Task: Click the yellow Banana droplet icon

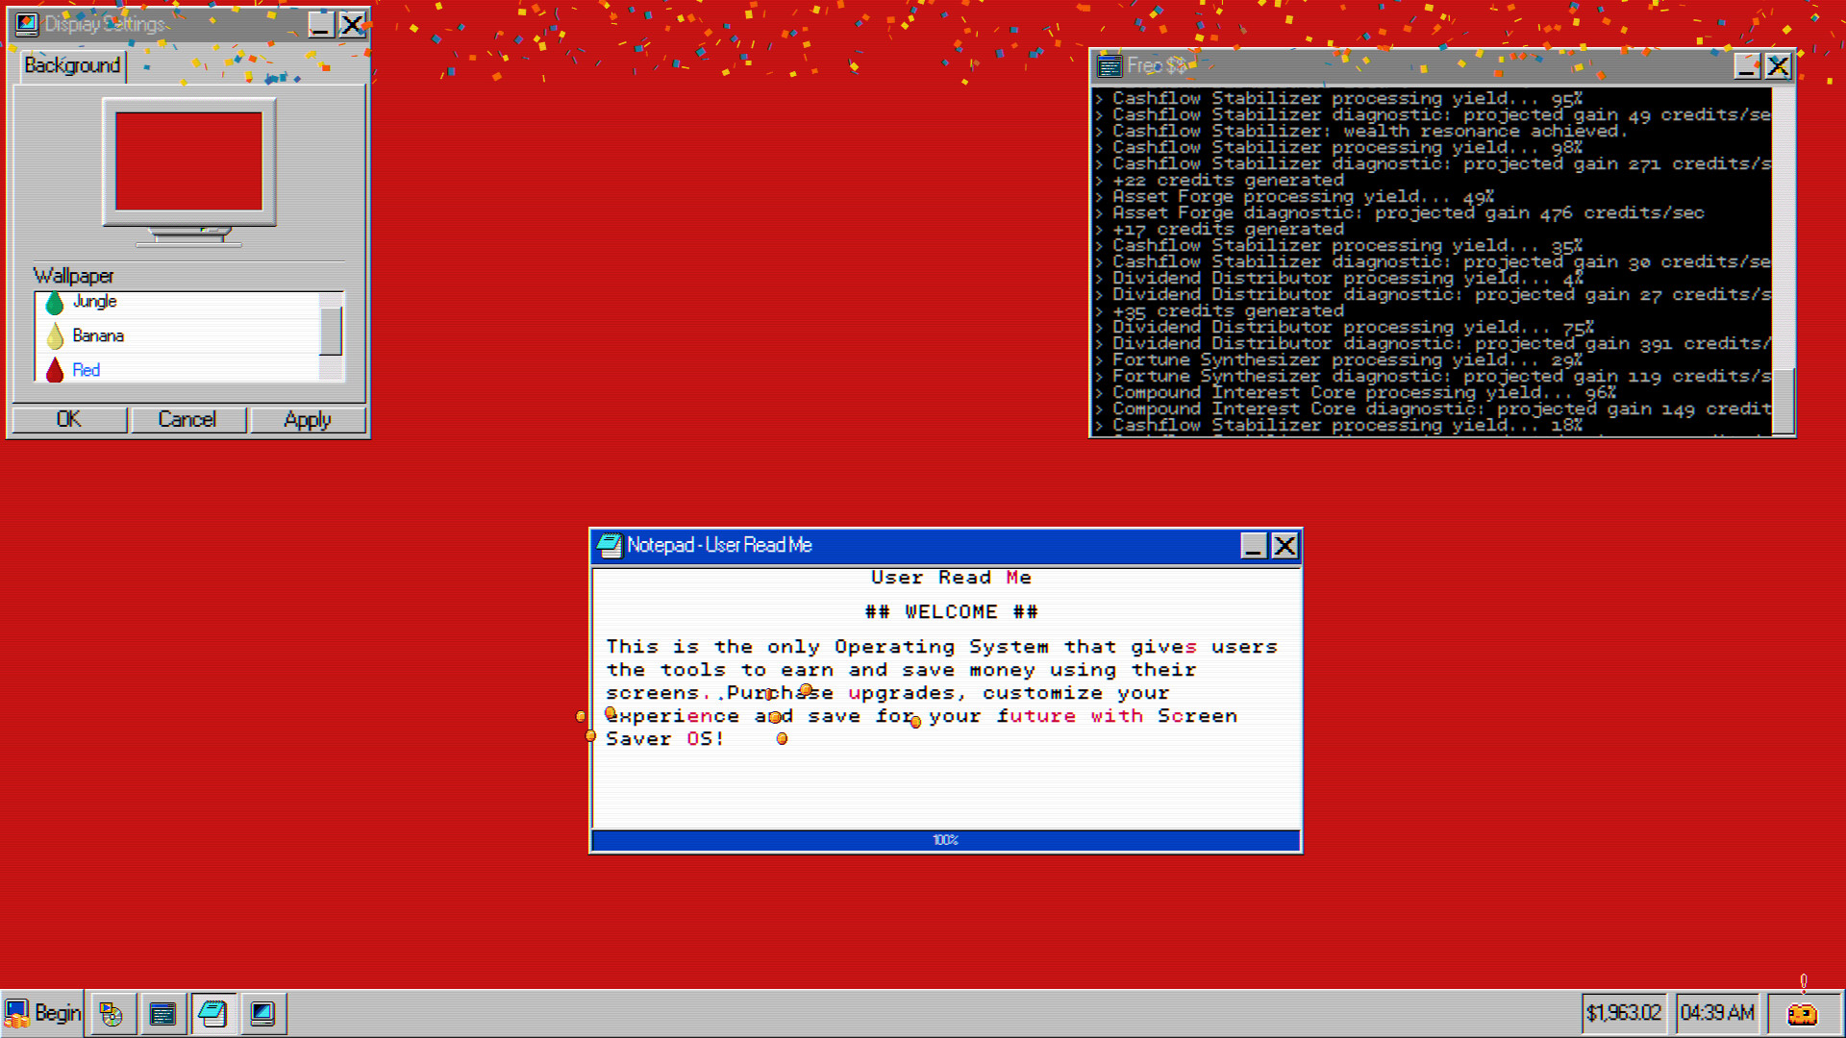Action: 55,336
